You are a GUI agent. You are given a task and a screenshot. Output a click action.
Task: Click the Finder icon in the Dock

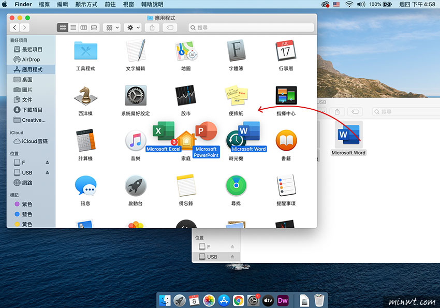point(165,301)
